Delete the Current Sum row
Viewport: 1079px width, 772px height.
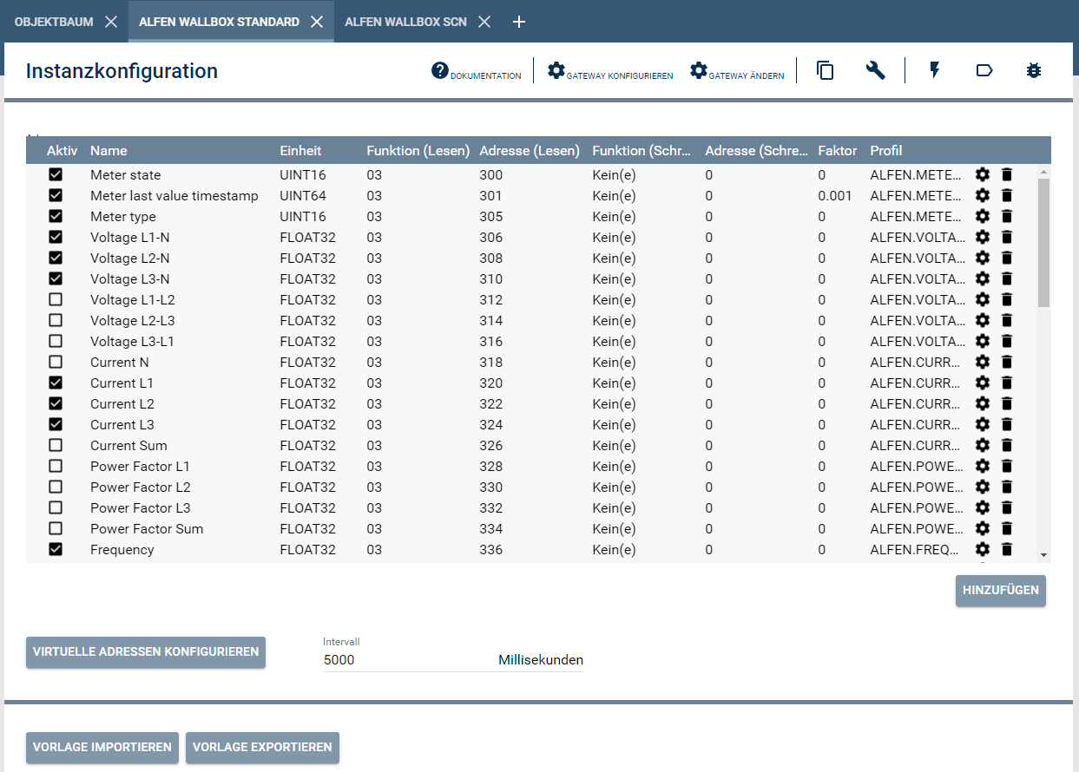coord(1007,445)
